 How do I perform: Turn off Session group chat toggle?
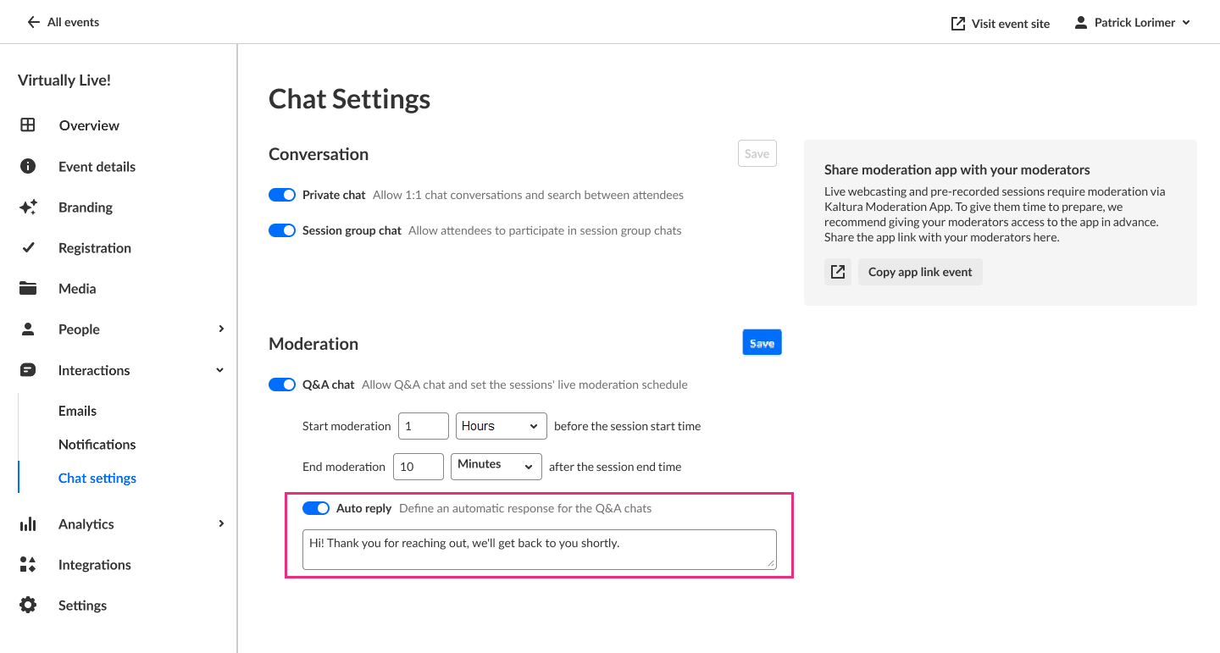282,230
